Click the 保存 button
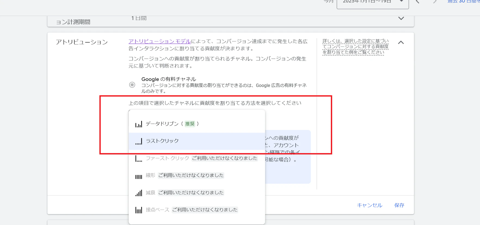480x225 pixels. (399, 205)
